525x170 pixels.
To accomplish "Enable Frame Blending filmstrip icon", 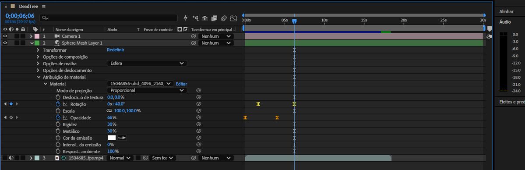I will click(214, 18).
